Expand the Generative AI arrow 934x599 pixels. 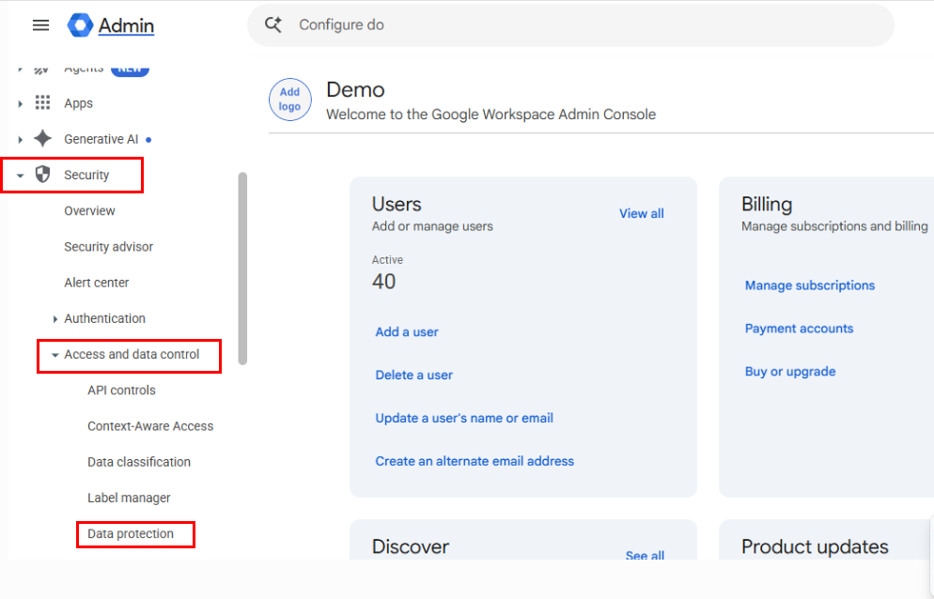[x=21, y=139]
